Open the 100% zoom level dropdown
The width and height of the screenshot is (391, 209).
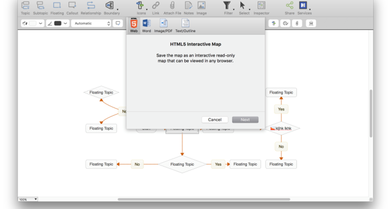click(28, 199)
